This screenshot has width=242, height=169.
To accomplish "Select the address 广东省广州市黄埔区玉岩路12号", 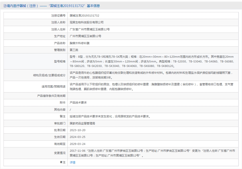I will tap(90, 29).
